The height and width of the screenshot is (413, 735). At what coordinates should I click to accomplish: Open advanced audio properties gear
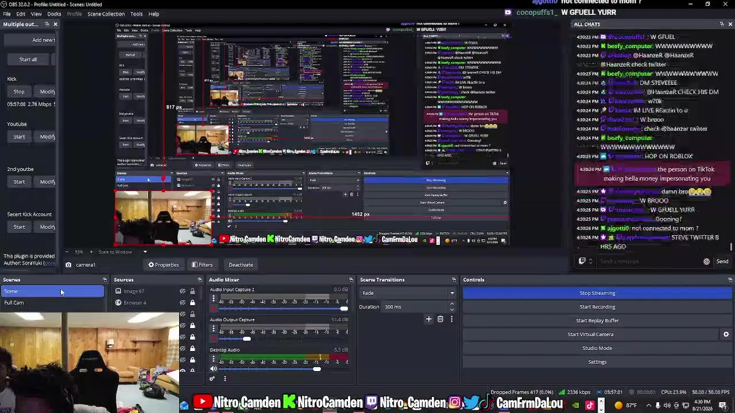click(212, 379)
